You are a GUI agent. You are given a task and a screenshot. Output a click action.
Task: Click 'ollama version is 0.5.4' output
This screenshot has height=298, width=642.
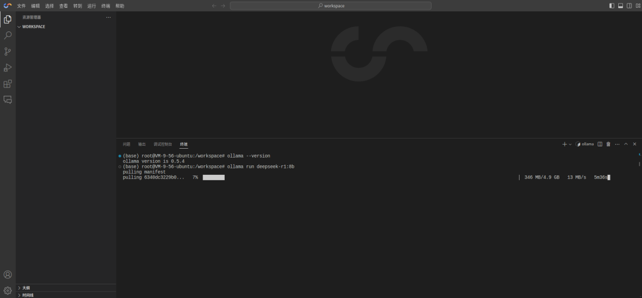coord(153,162)
